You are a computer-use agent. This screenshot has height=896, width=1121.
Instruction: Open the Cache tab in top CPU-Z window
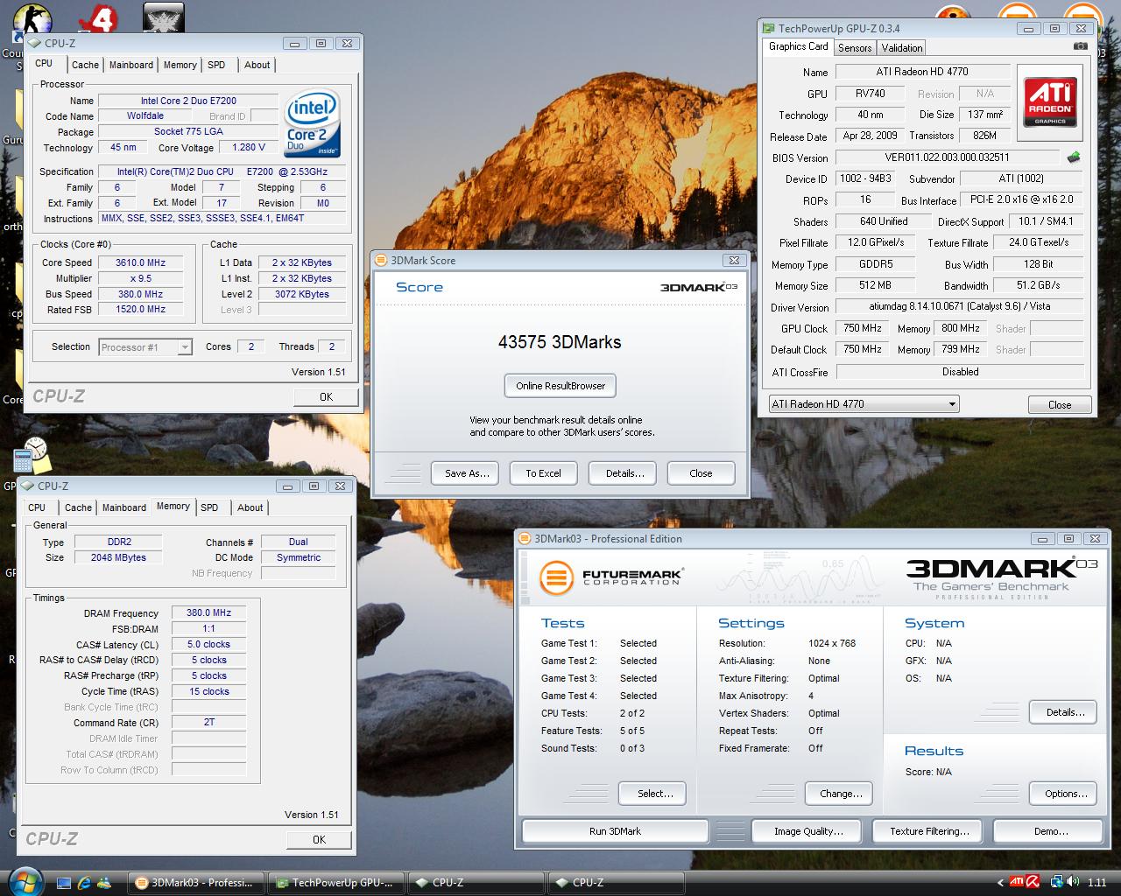tap(85, 65)
